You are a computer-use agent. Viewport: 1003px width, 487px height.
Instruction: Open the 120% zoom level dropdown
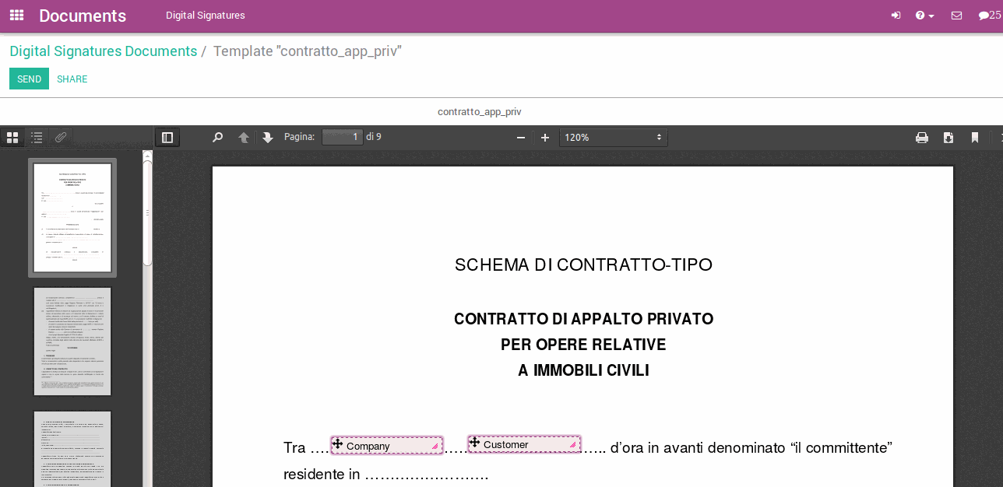613,137
